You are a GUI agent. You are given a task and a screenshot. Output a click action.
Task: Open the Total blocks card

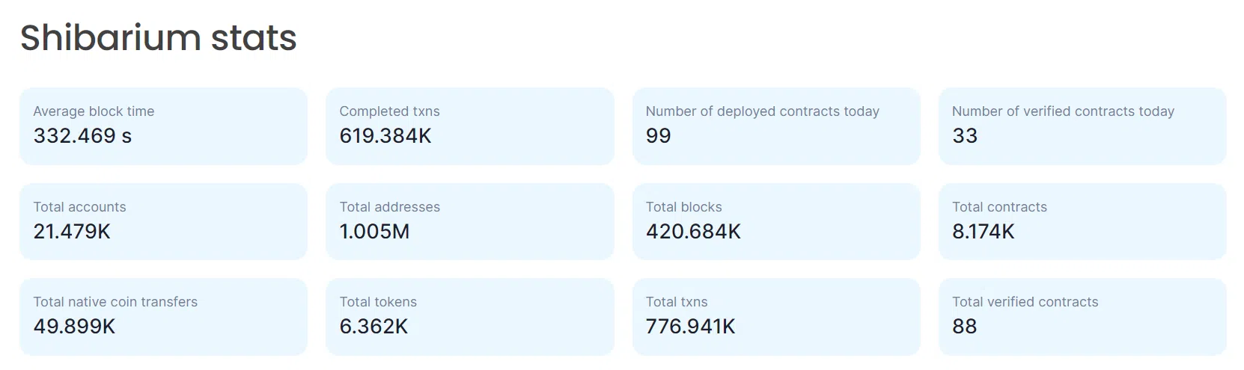pyautogui.click(x=776, y=222)
